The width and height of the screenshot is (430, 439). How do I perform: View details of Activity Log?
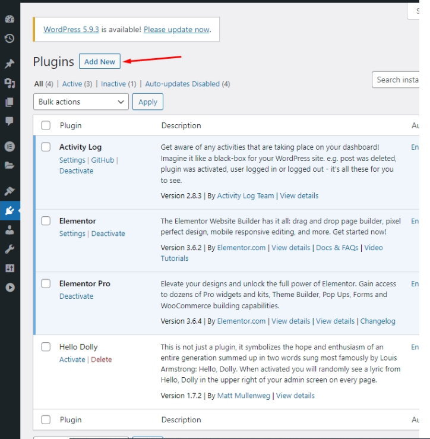coord(299,195)
